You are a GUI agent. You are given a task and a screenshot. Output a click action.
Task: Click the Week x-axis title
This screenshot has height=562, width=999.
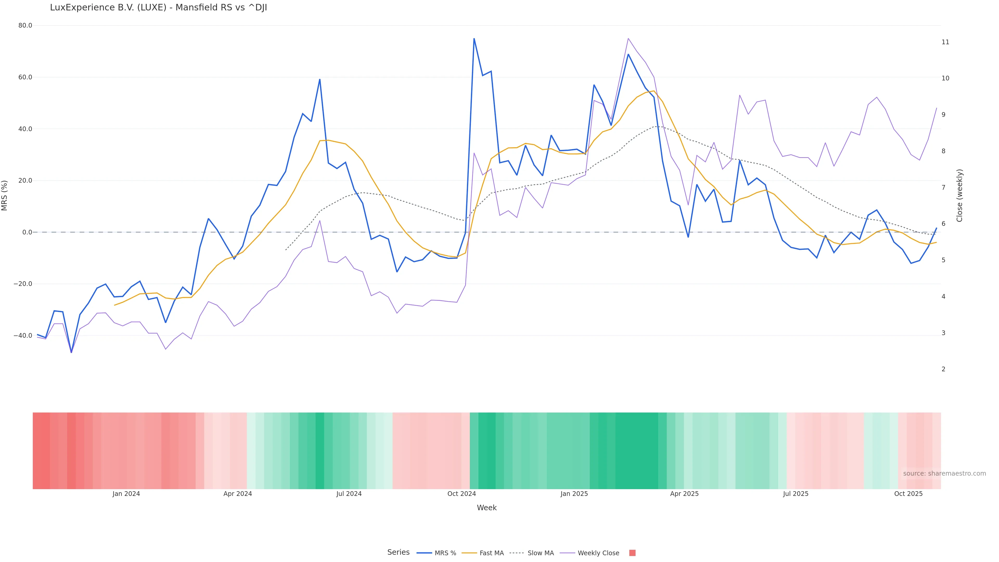tap(486, 508)
